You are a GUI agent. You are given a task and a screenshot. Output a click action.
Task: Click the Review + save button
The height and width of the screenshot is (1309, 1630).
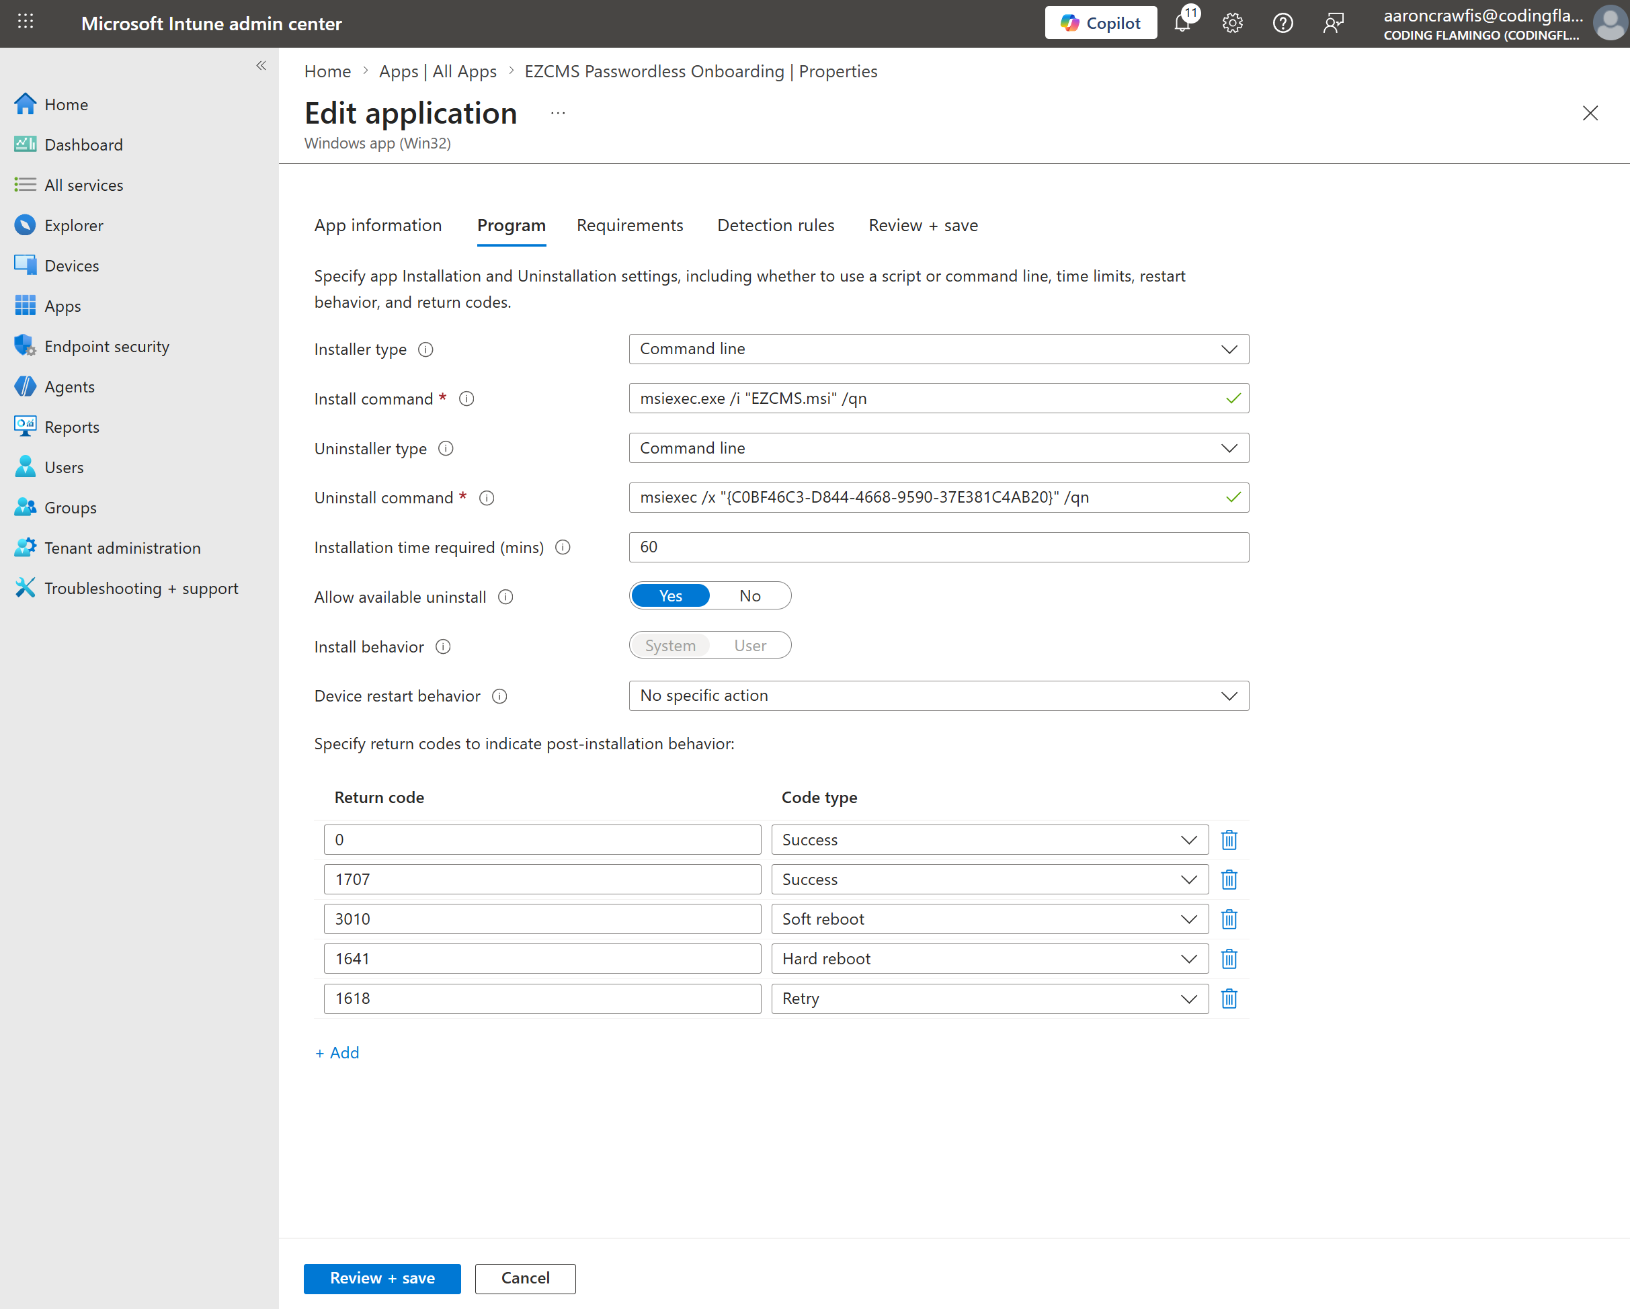(382, 1278)
